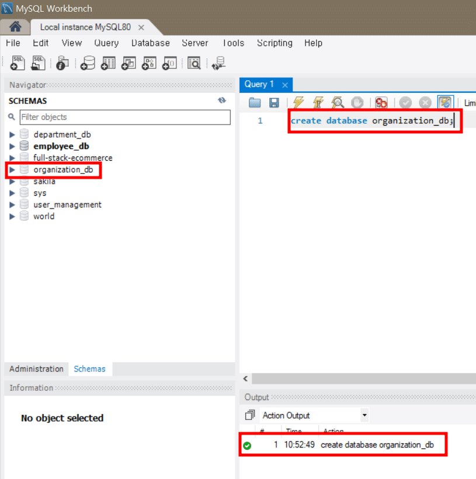Create a new table icon
476x479 pixels.
point(108,63)
